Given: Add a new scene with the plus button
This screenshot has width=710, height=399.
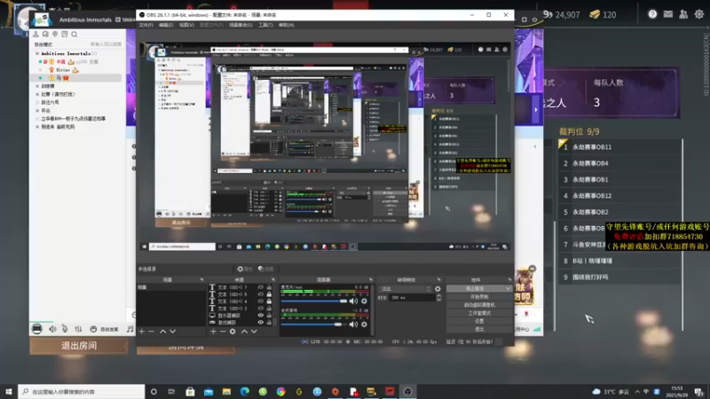Looking at the screenshot, I should (x=142, y=332).
